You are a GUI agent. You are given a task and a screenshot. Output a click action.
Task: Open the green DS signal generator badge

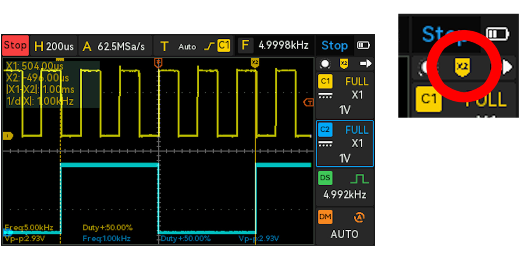pyautogui.click(x=325, y=178)
